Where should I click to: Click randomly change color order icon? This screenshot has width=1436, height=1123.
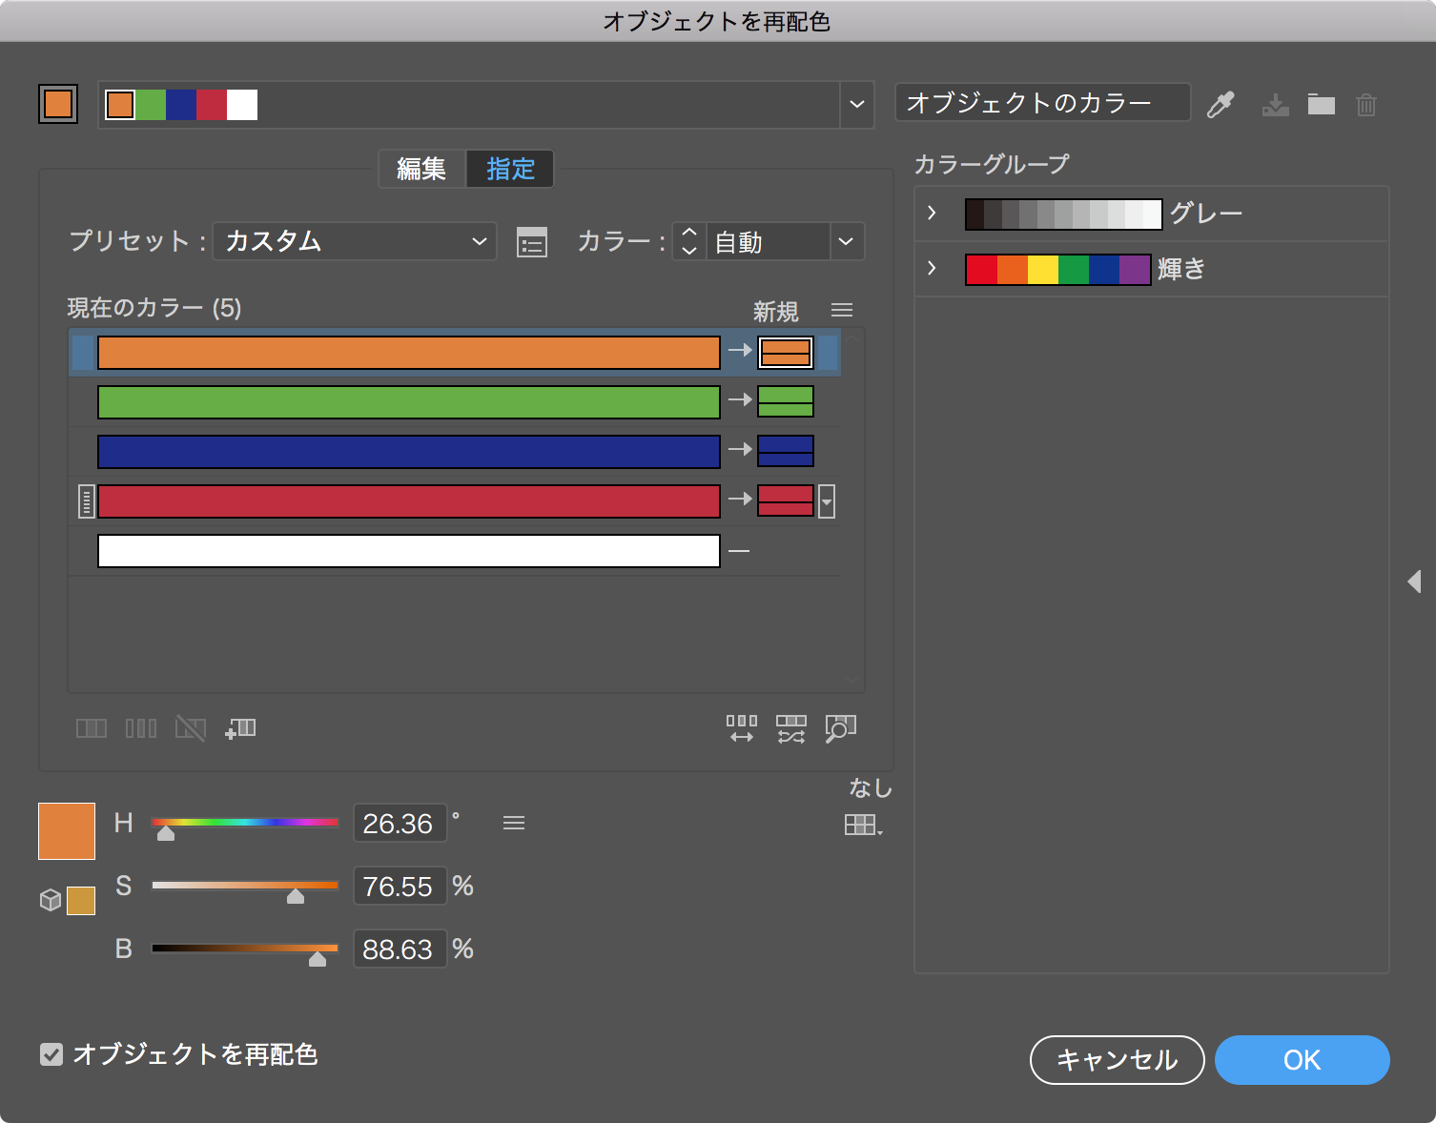click(790, 729)
